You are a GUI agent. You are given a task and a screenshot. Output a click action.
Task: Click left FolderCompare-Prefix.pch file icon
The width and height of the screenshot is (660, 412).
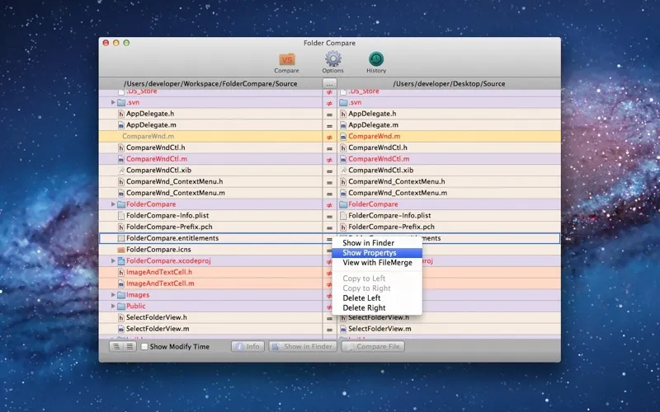coord(121,227)
